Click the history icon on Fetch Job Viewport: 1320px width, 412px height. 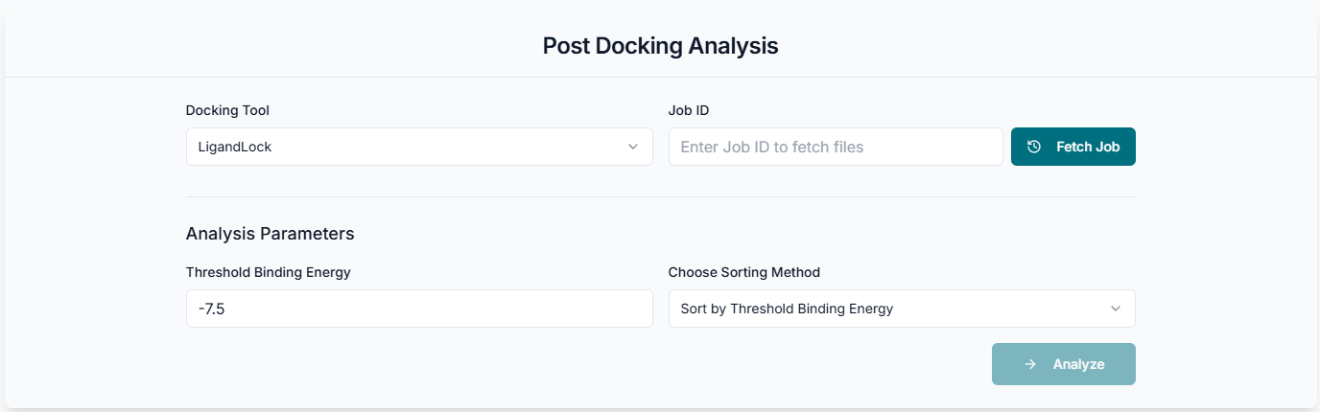(x=1033, y=147)
